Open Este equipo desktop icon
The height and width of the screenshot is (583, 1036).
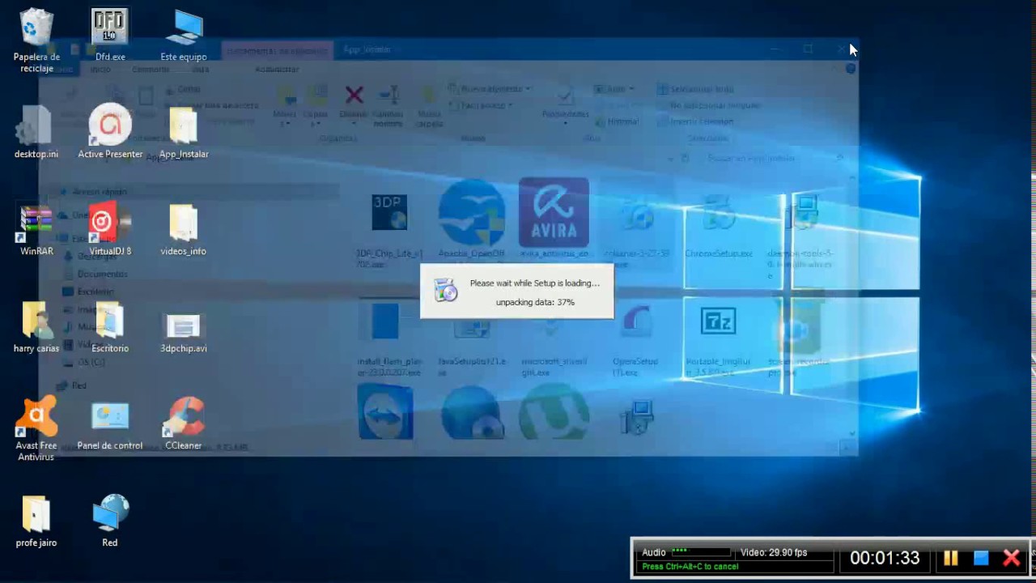tap(184, 36)
